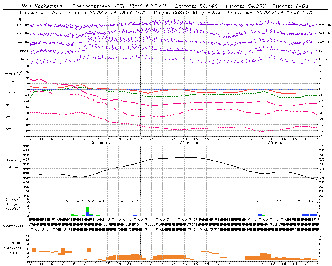Screen dimensions: 332x266
Task: Click the station name Nov_Kochenevo in the header
Action: (x=42, y=6)
